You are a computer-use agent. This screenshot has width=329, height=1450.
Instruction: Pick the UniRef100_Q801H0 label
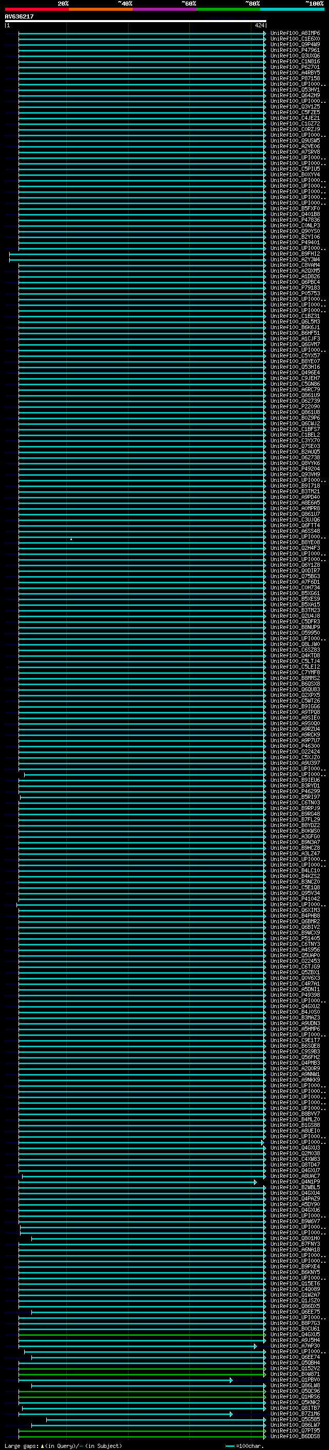[295, 1239]
